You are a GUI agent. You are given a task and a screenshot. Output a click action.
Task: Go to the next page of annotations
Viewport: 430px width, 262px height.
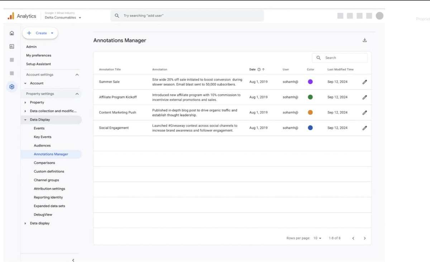click(x=365, y=238)
